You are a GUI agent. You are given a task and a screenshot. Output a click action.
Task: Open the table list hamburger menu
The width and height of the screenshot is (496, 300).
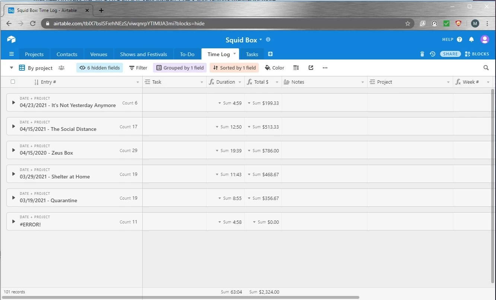pyautogui.click(x=12, y=54)
